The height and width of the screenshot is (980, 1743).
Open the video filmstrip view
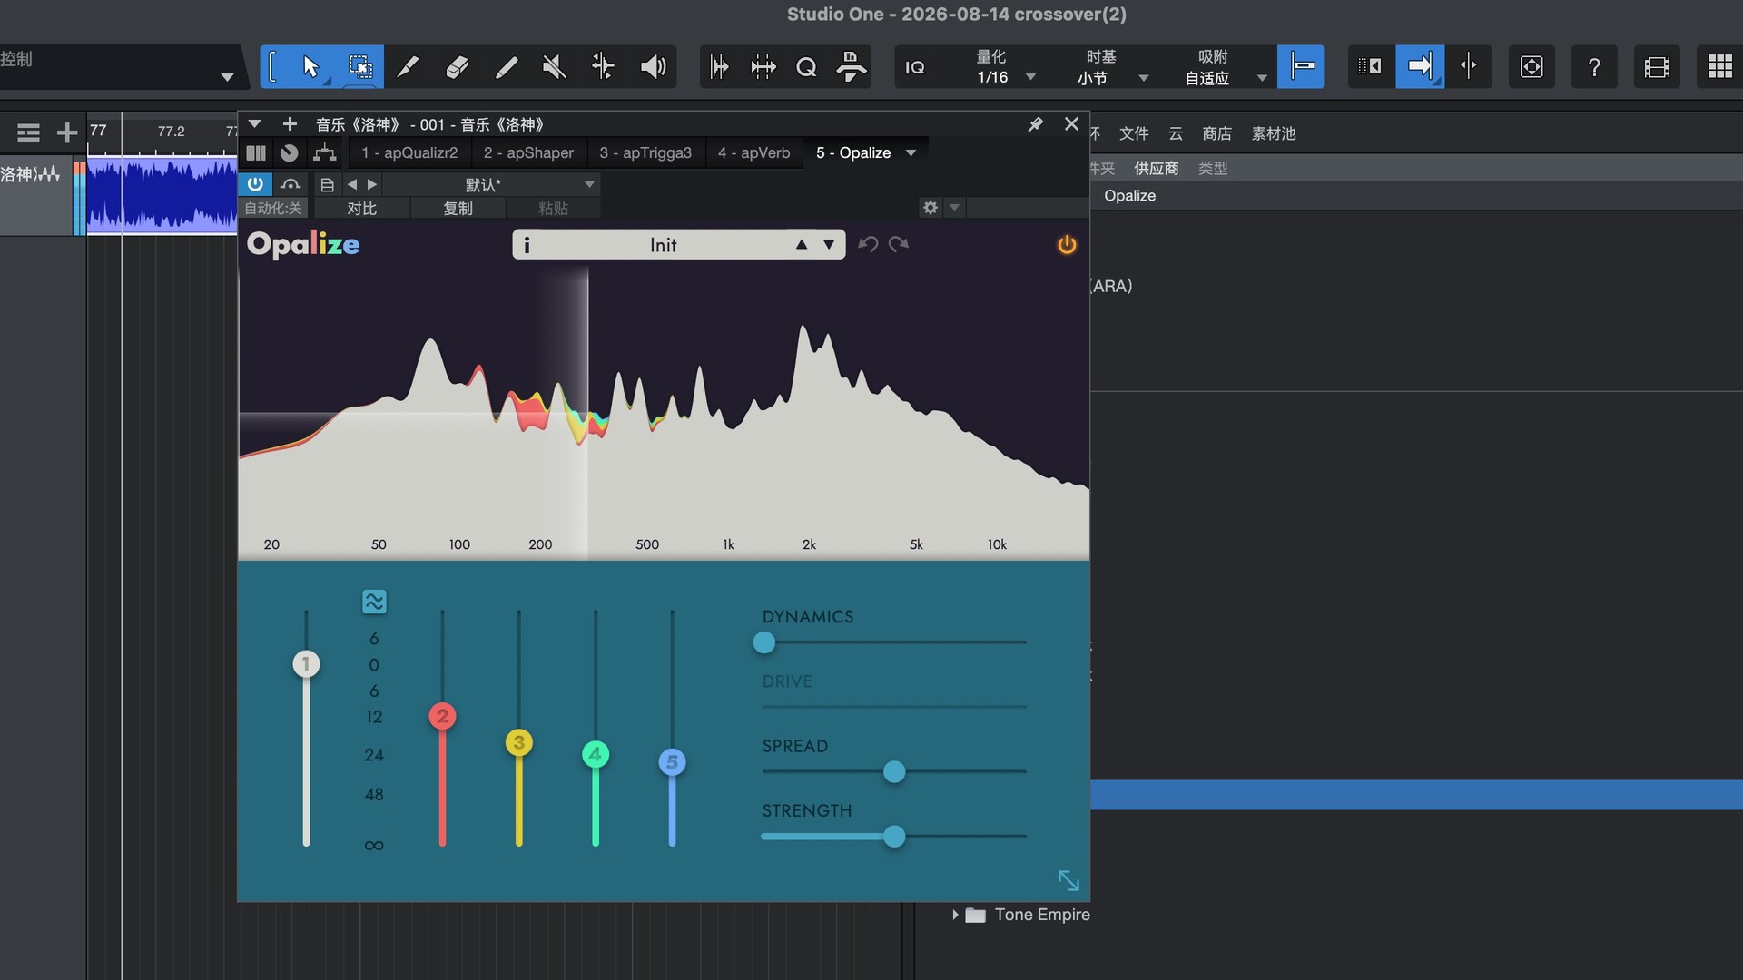click(x=1657, y=67)
